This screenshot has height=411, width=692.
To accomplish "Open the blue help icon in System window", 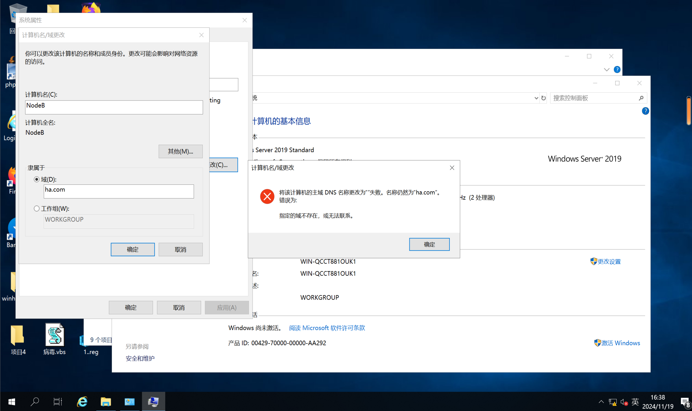I will 645,111.
